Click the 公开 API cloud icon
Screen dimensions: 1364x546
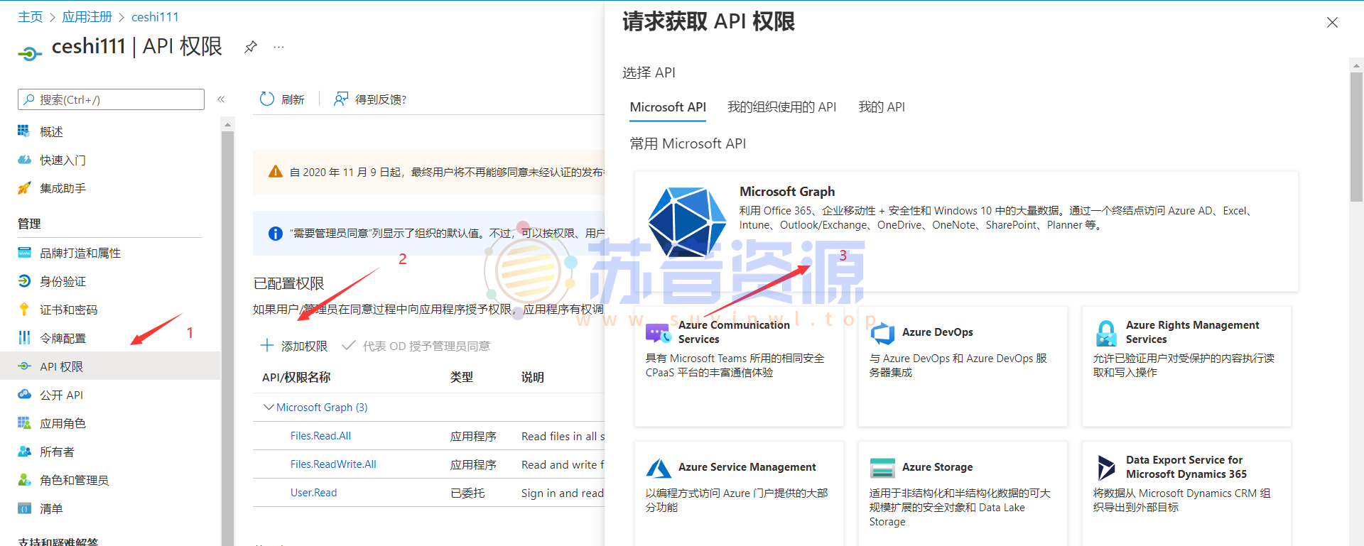click(24, 395)
